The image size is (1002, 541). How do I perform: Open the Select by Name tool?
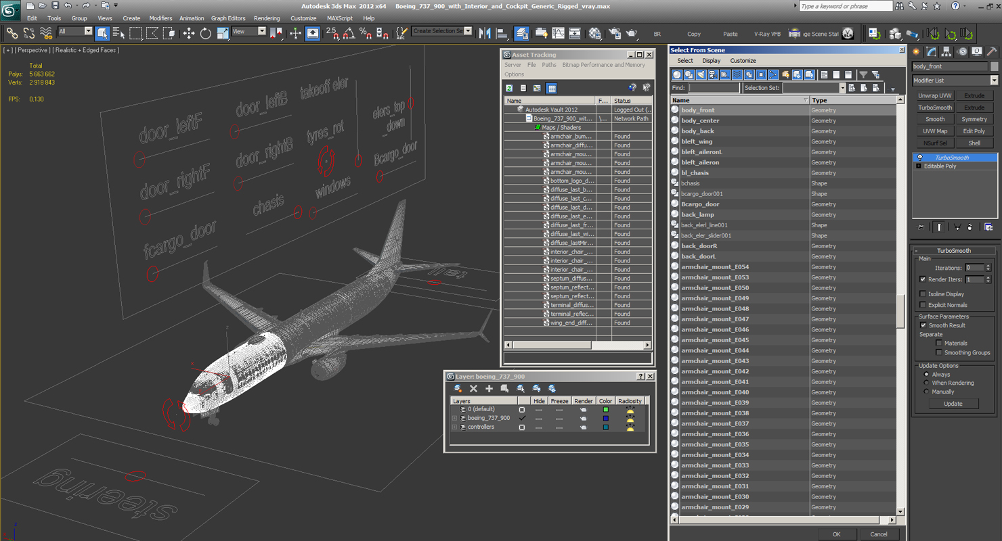coord(118,33)
